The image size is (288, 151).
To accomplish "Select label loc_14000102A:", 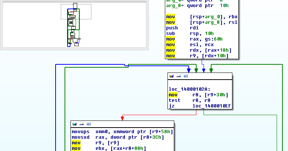I will tap(190, 89).
